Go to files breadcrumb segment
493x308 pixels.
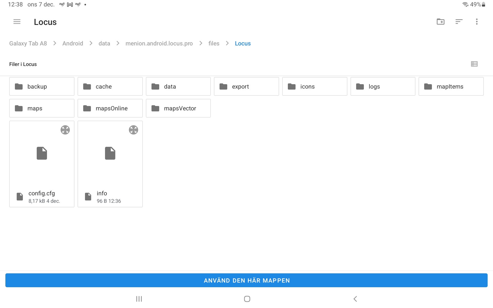[x=214, y=43]
